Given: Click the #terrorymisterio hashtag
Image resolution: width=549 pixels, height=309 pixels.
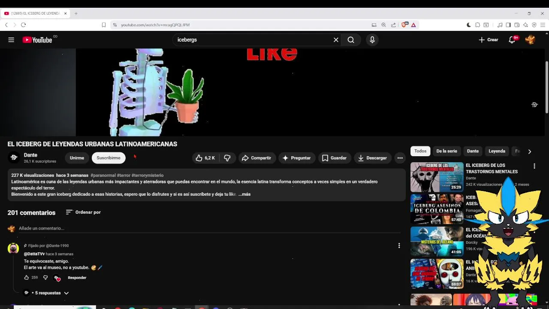Looking at the screenshot, I should point(148,175).
